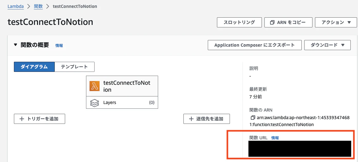Click the Layers stack icon
Screen dimensions: 358x162
coord(95,103)
